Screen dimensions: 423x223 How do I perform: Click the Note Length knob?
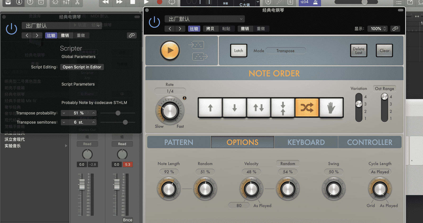click(x=169, y=189)
